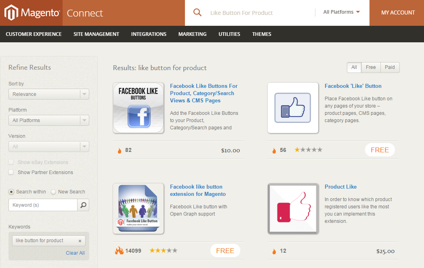This screenshot has height=268, width=424.
Task: Click the 'Facebook Like button with Open Graph support' description
Action: pos(199,210)
